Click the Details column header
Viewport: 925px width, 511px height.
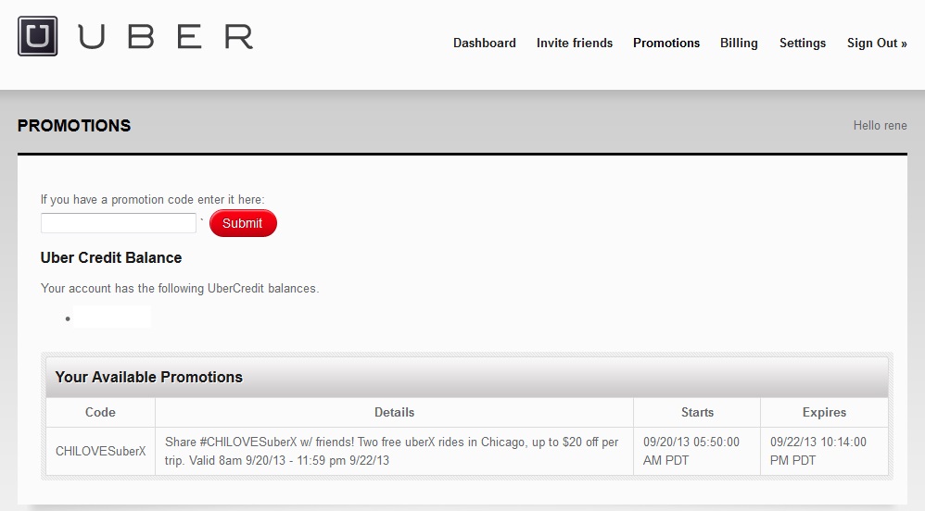tap(394, 412)
